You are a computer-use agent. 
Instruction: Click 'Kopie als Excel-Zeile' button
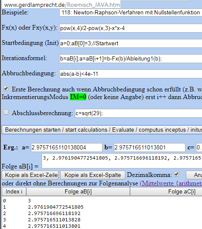click(30, 175)
